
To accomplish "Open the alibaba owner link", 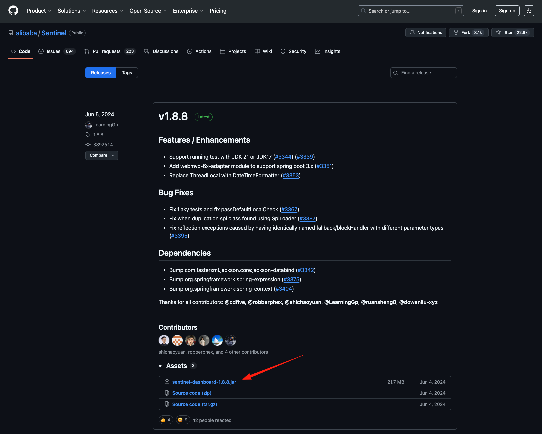I will pos(26,33).
